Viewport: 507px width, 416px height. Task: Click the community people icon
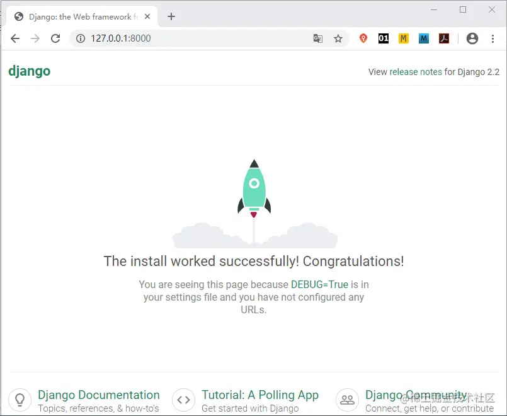(347, 400)
